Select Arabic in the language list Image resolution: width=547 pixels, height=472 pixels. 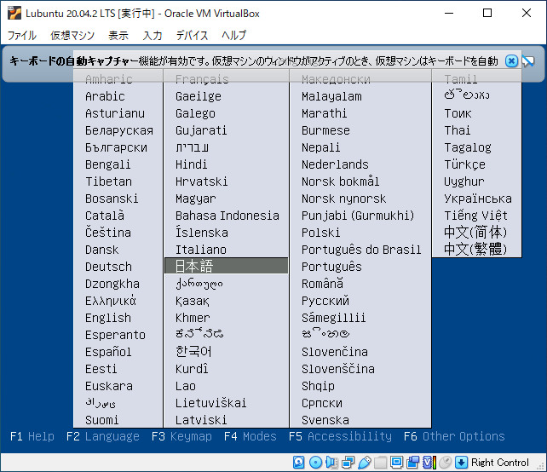(105, 96)
